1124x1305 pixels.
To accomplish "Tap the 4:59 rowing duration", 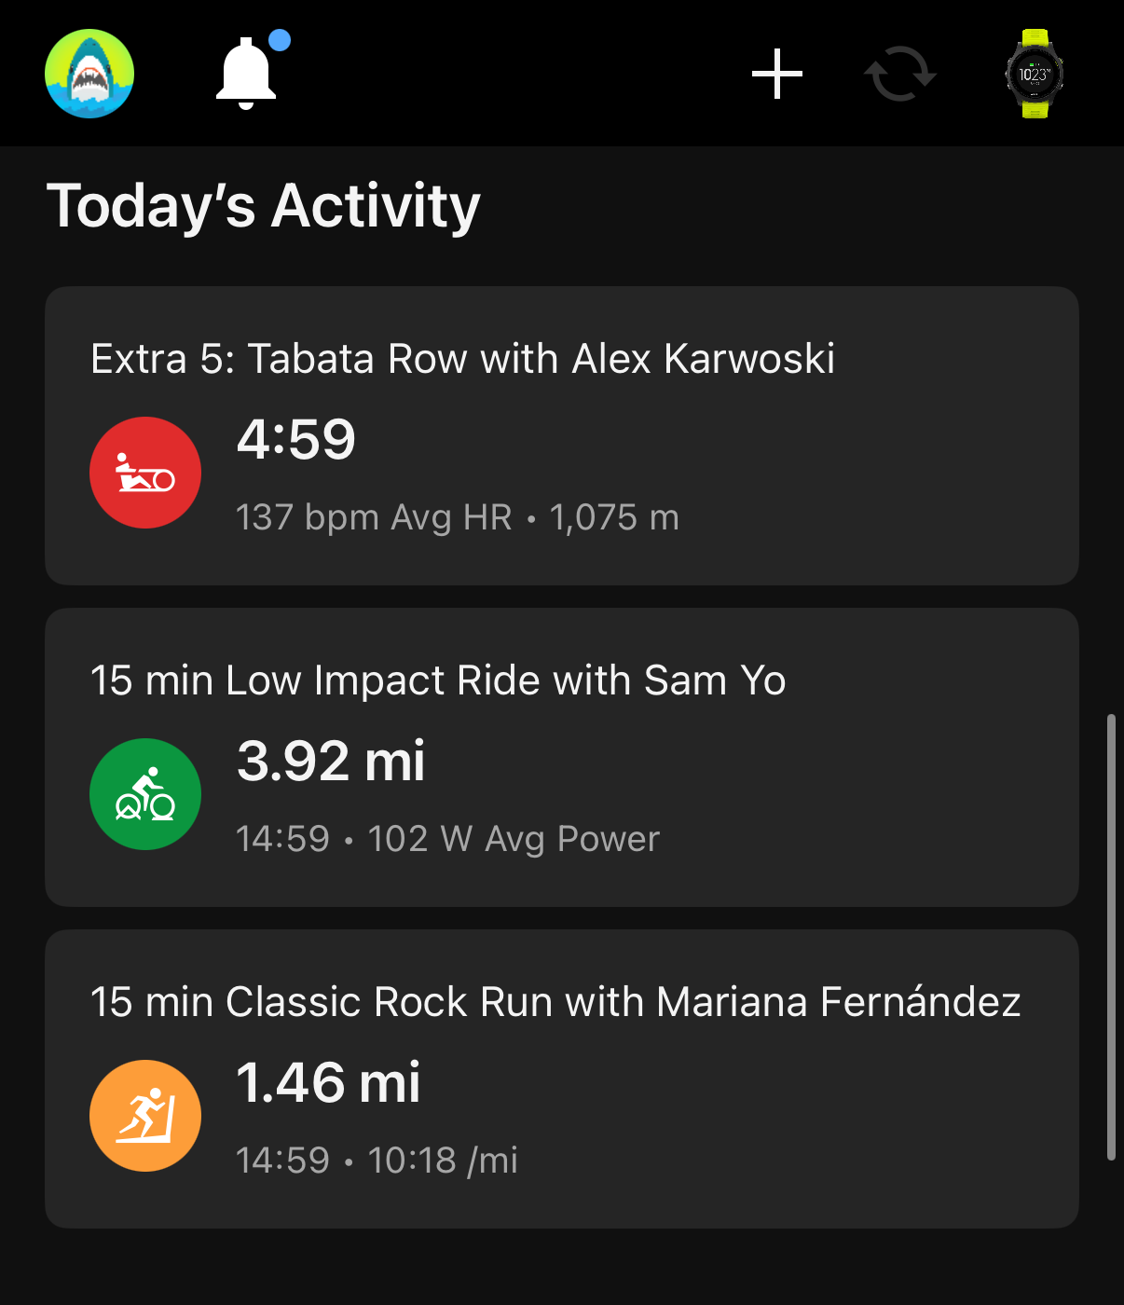I will tap(296, 439).
